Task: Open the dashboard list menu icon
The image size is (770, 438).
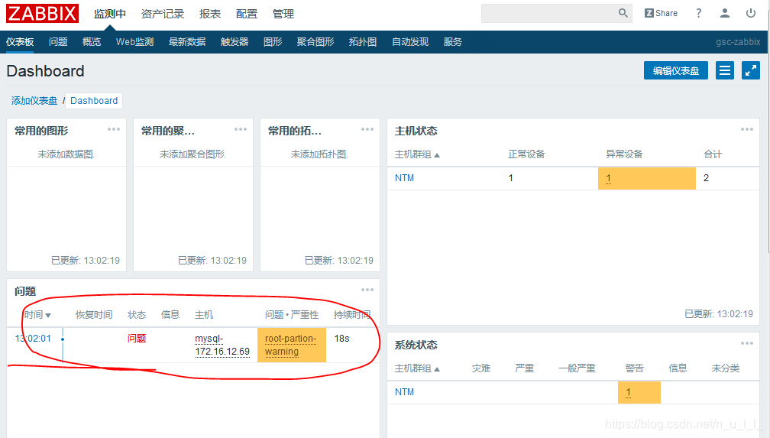Action: [724, 70]
